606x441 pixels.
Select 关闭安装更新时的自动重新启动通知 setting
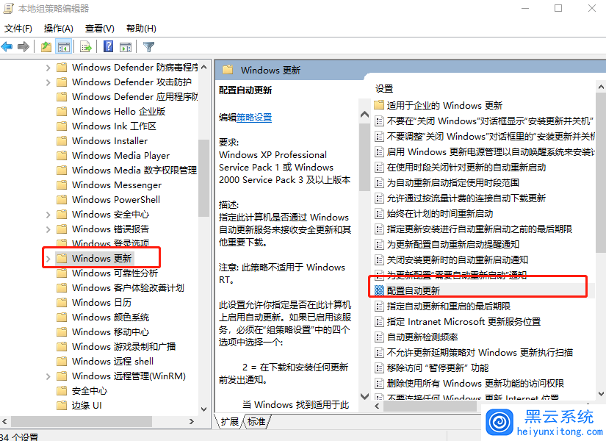(458, 259)
